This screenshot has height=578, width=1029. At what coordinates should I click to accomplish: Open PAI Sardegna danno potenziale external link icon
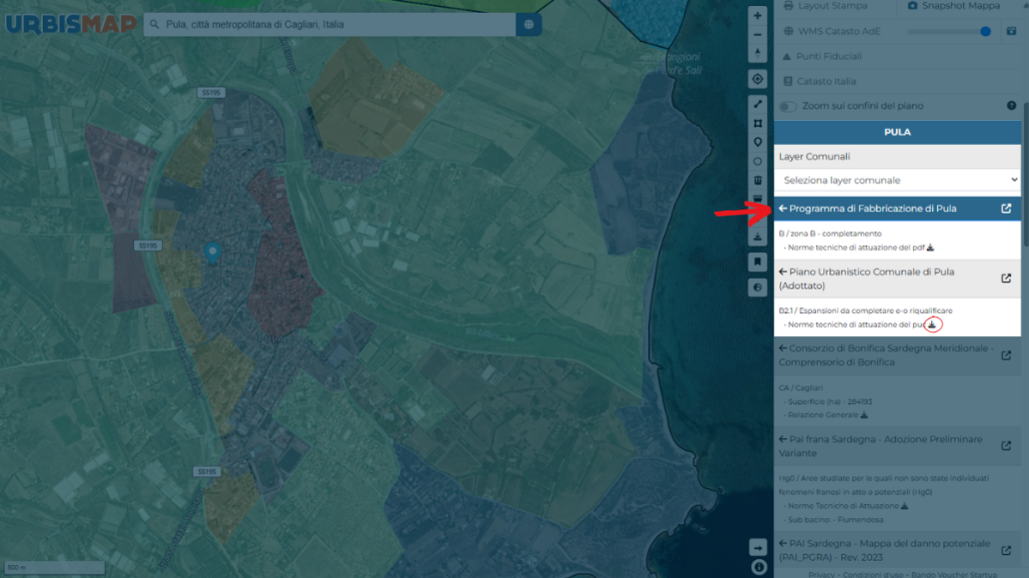1006,550
